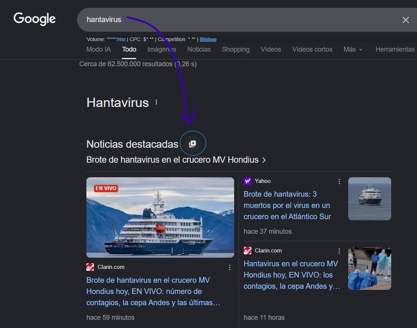Switch to the Modo IA tab
The image size is (417, 328).
pyautogui.click(x=98, y=49)
